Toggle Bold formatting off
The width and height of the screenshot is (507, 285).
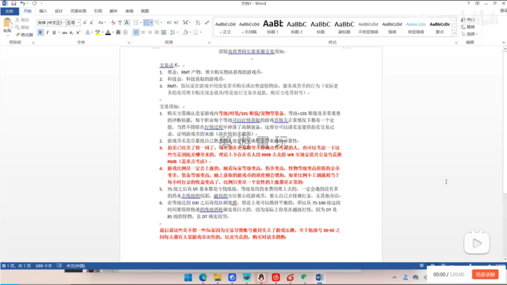[x=40, y=32]
